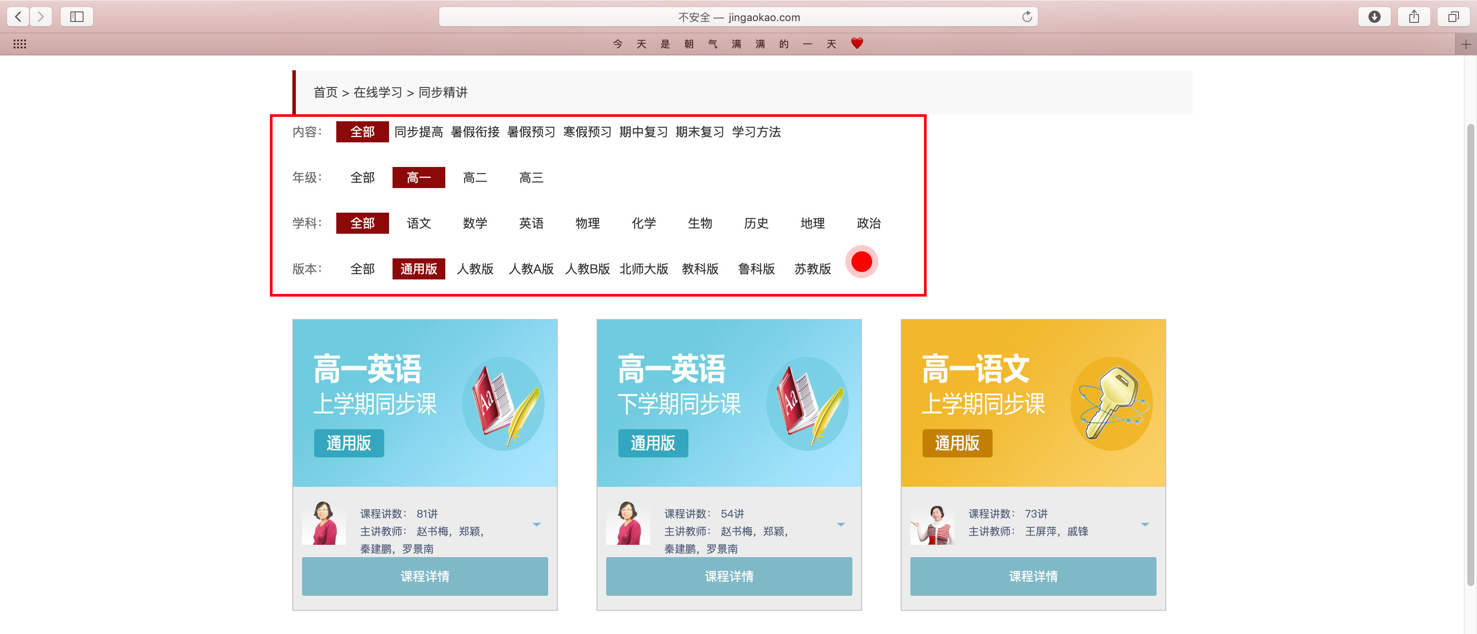Reload page with refresh icon

point(1026,17)
